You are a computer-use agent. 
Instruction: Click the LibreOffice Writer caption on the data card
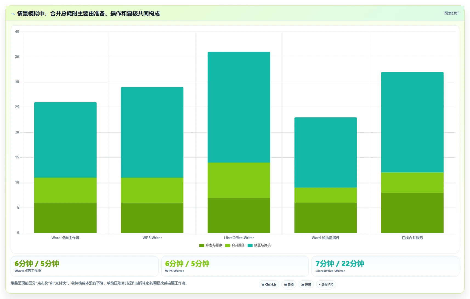tap(330, 271)
